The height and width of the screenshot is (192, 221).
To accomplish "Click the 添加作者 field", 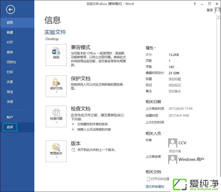I will coord(175,151).
